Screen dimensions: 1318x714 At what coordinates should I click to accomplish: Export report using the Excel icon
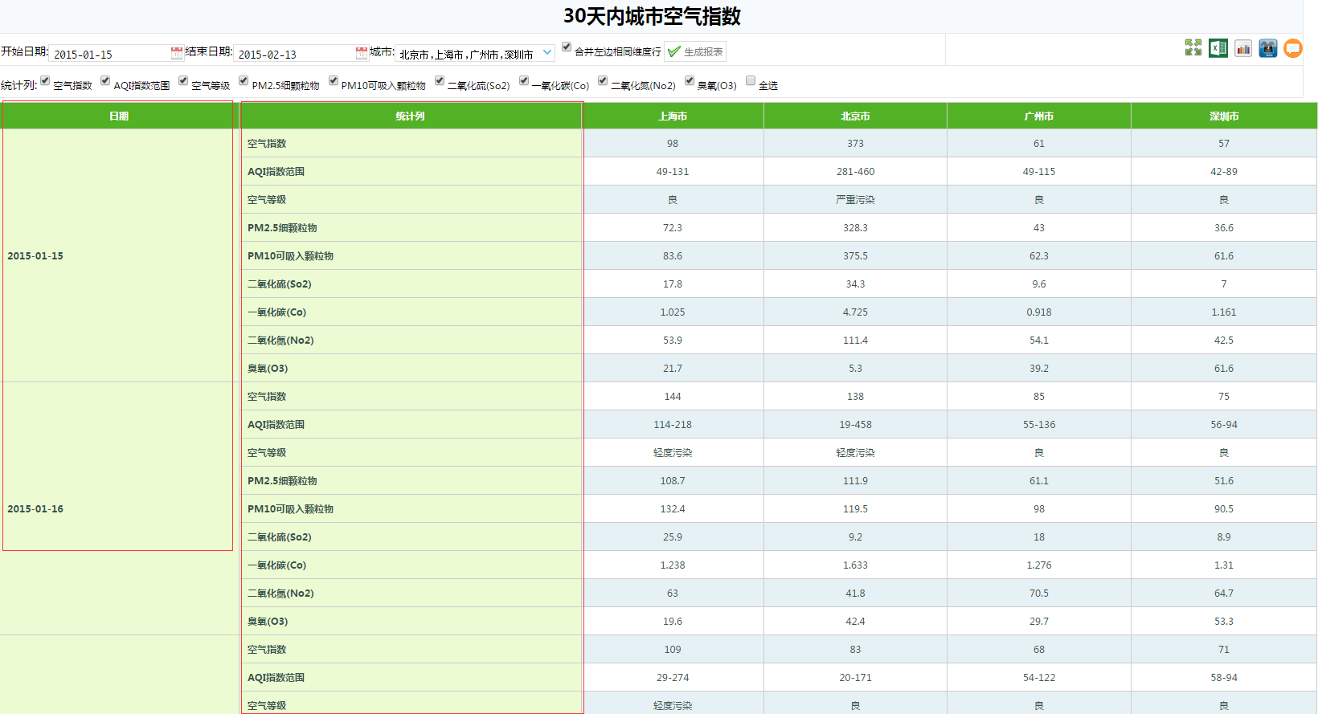pyautogui.click(x=1218, y=48)
